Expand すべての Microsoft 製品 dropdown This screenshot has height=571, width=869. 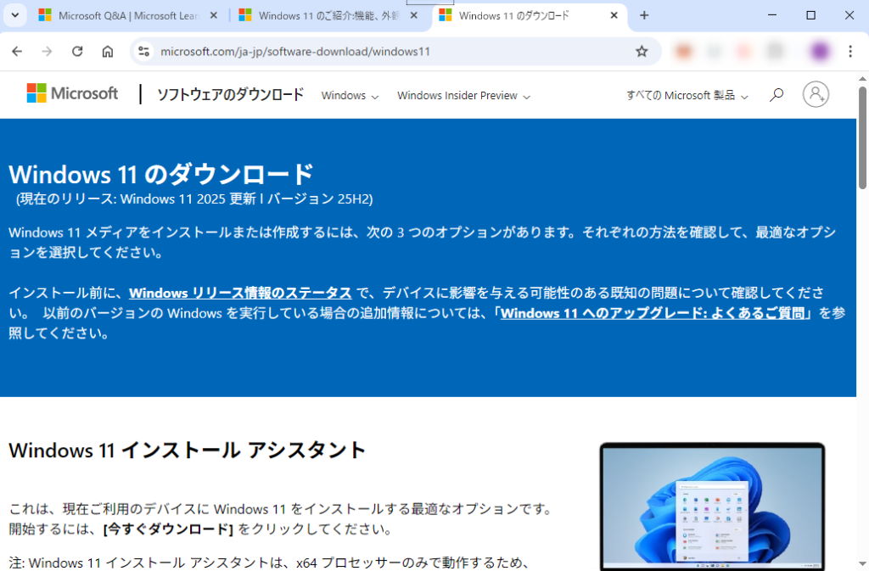(687, 96)
